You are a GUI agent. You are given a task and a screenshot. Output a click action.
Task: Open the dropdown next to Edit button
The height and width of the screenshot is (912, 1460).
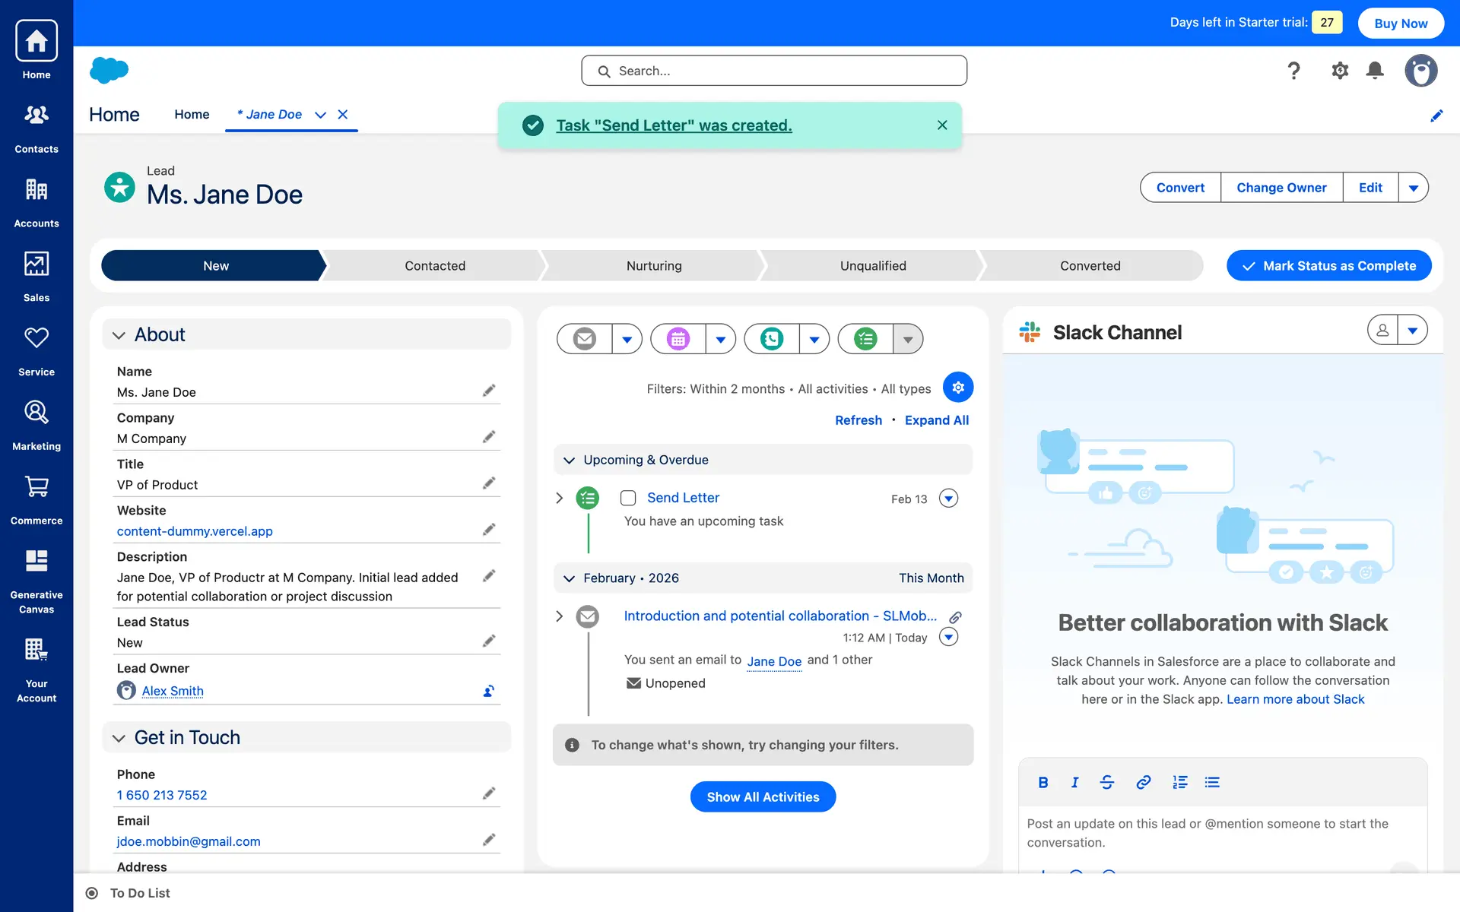1413,188
